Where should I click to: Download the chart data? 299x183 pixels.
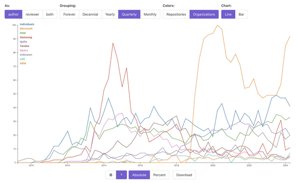(184, 175)
